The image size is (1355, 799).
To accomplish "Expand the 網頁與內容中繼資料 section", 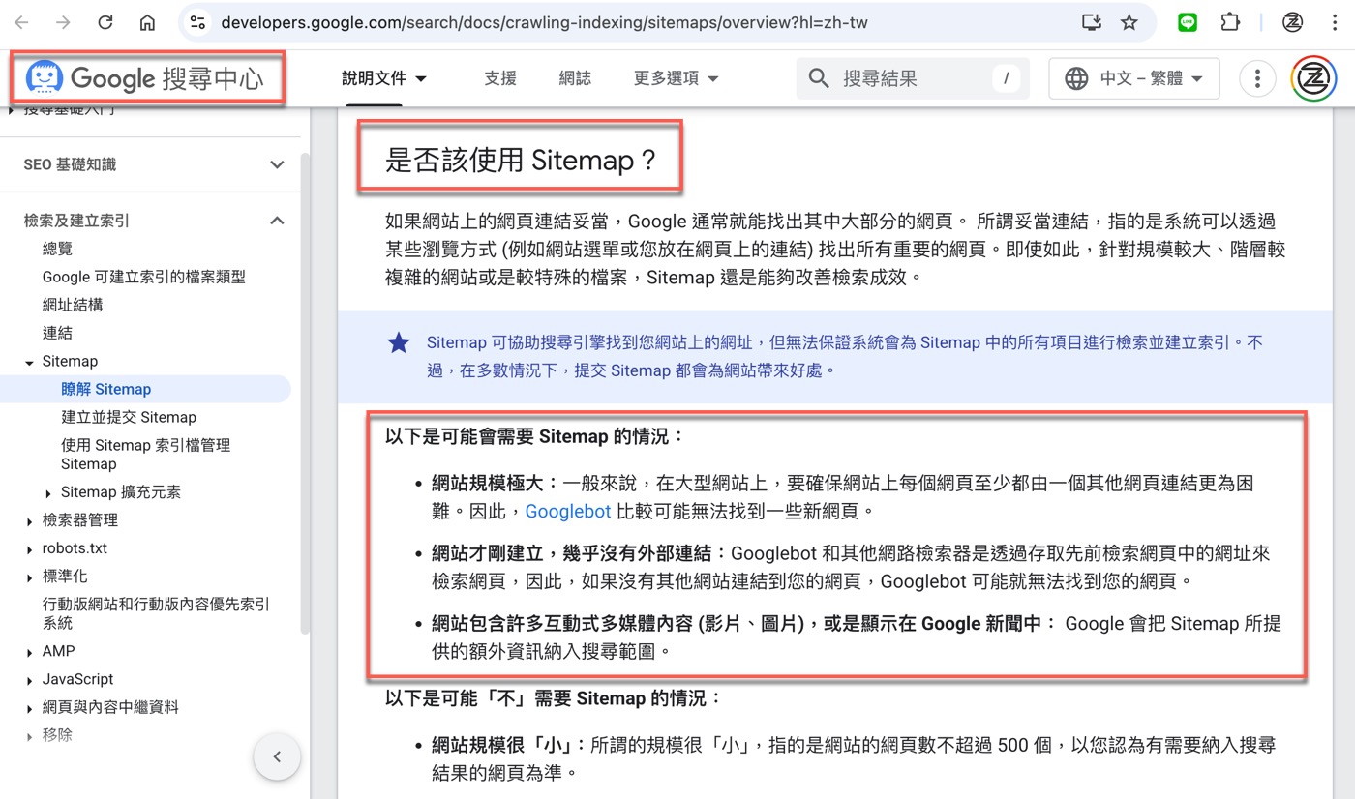I will coord(30,709).
